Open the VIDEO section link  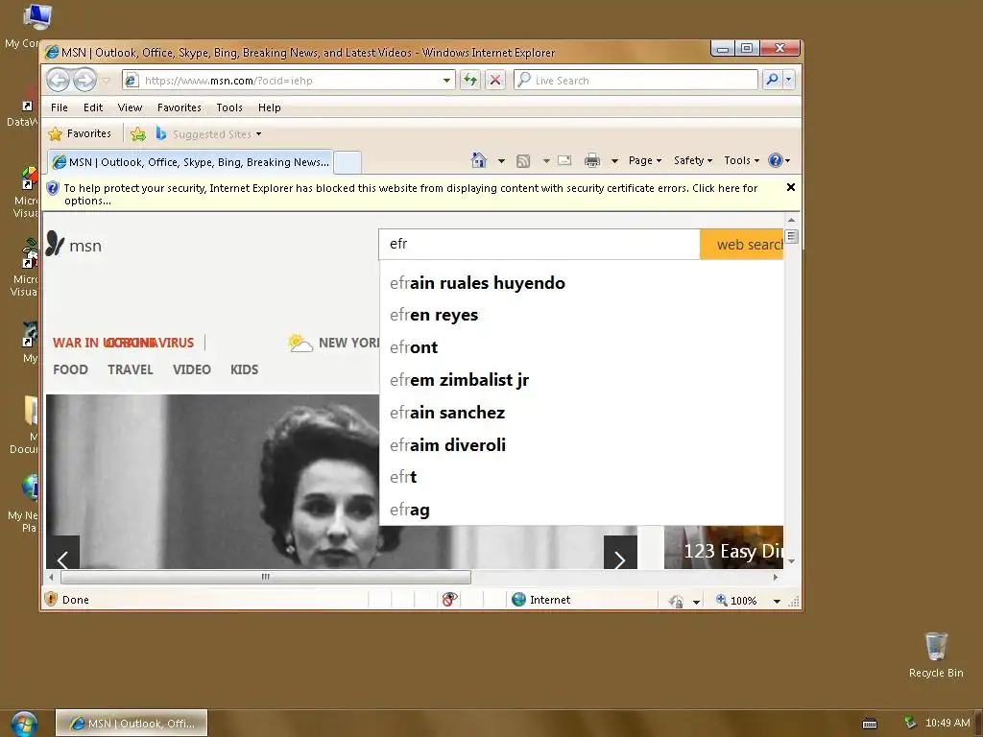coord(192,369)
